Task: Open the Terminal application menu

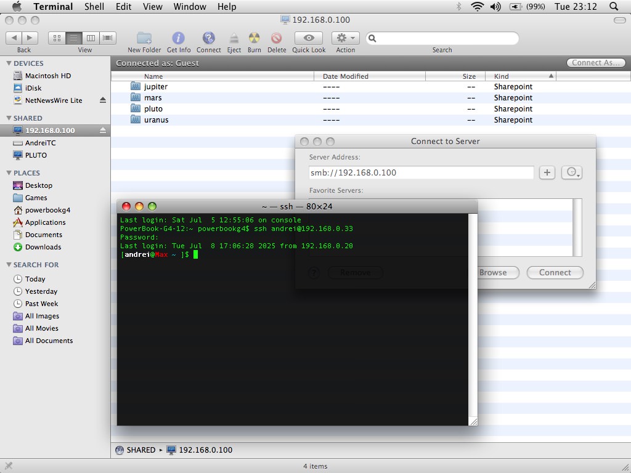Action: 53,6
